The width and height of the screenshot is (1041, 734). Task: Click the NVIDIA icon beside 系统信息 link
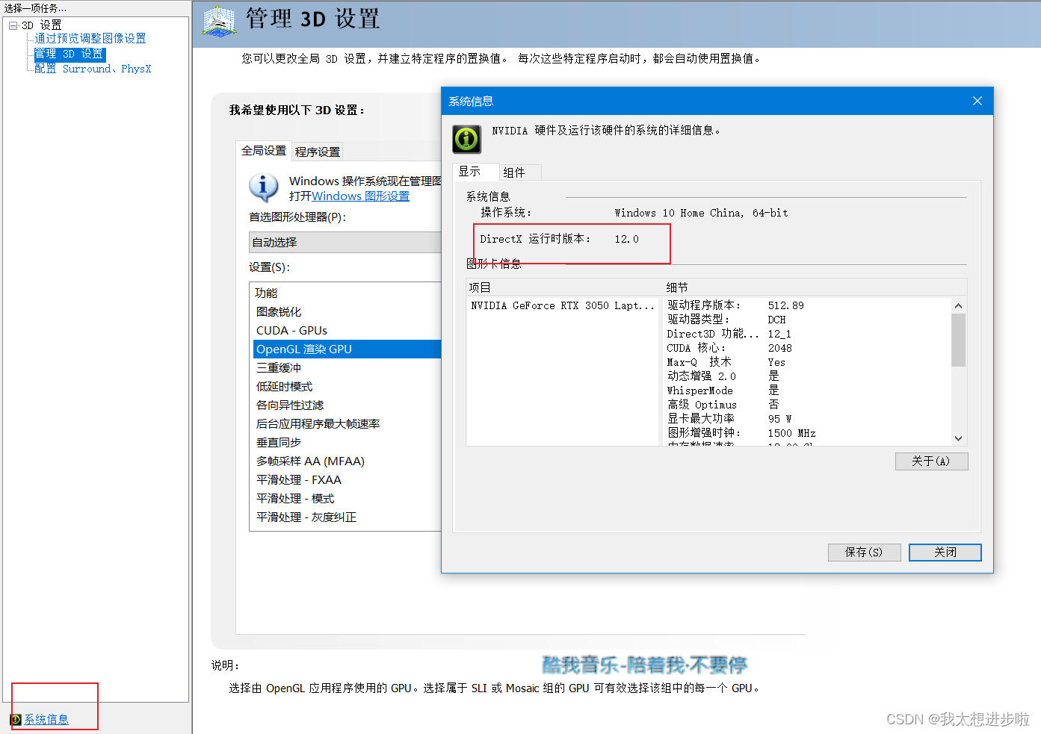coord(16,720)
